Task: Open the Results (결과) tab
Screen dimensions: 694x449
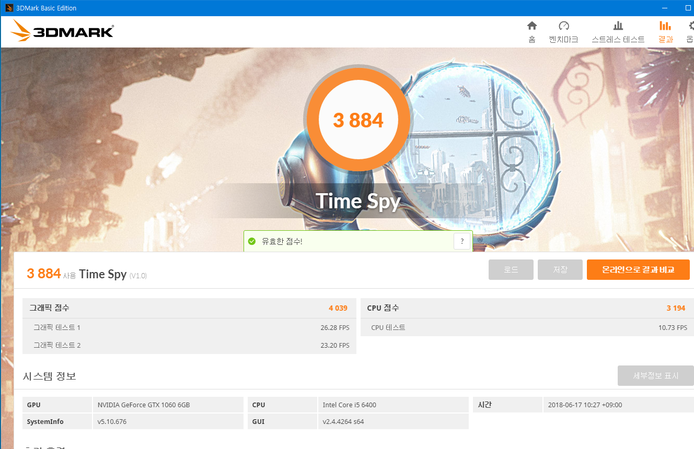Action: click(665, 32)
